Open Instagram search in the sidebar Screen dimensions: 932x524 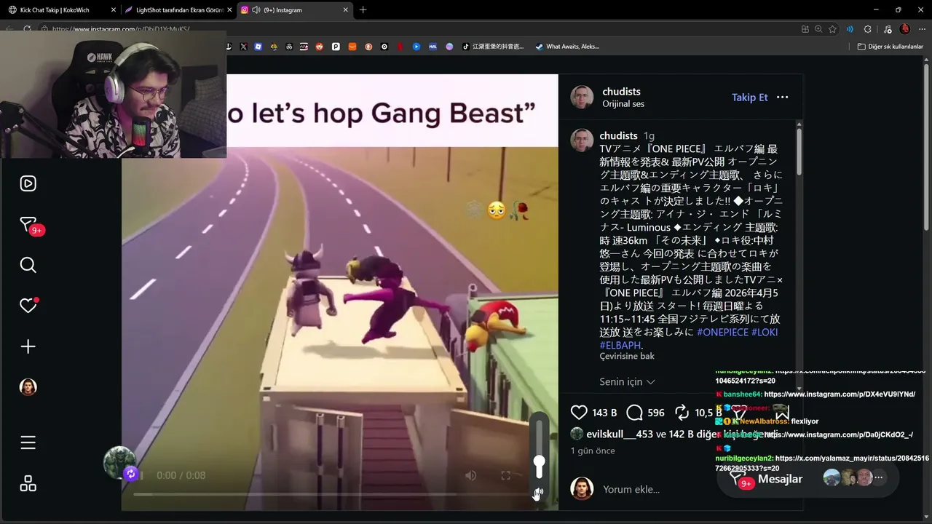(x=28, y=265)
